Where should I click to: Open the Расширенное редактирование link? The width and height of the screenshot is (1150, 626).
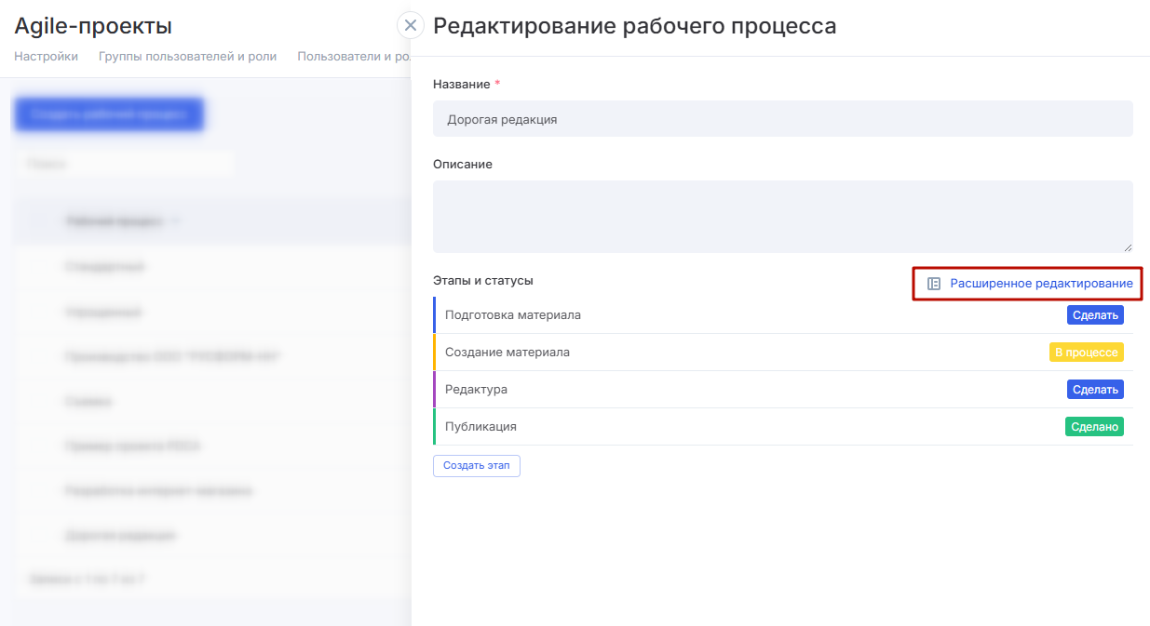1041,284
